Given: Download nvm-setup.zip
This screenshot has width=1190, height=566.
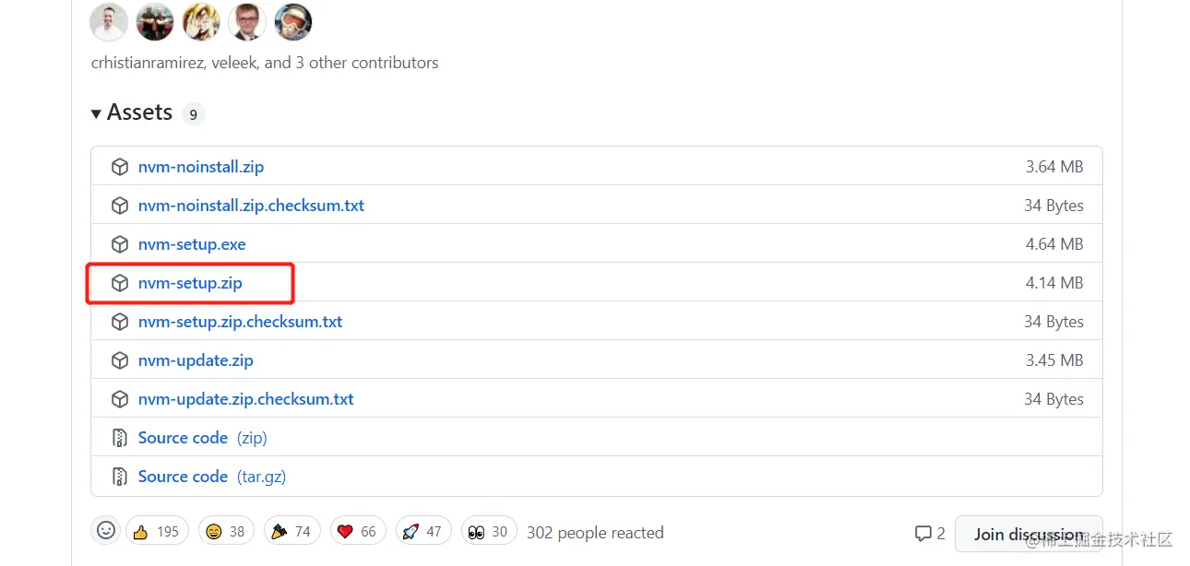Looking at the screenshot, I should 190,283.
